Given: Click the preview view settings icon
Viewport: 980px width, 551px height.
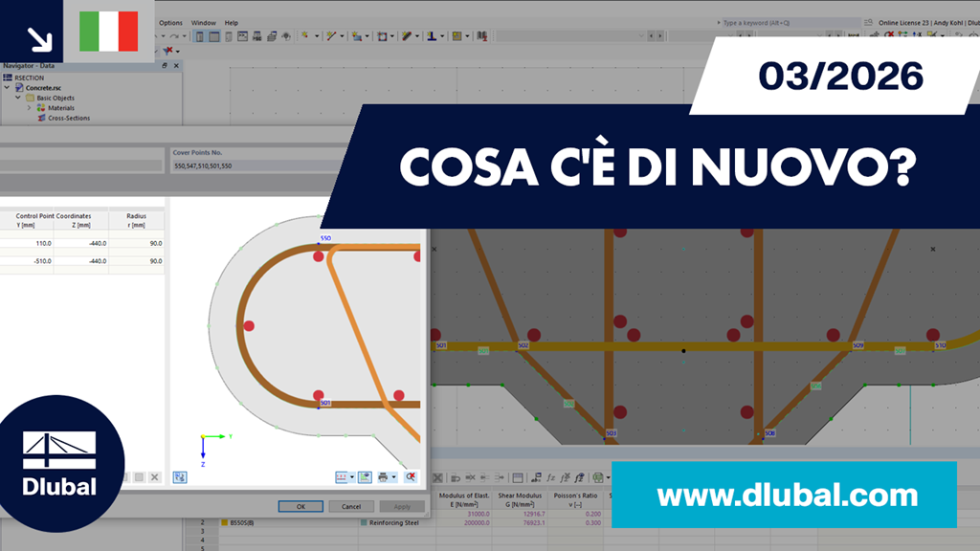Looking at the screenshot, I should coord(365,477).
